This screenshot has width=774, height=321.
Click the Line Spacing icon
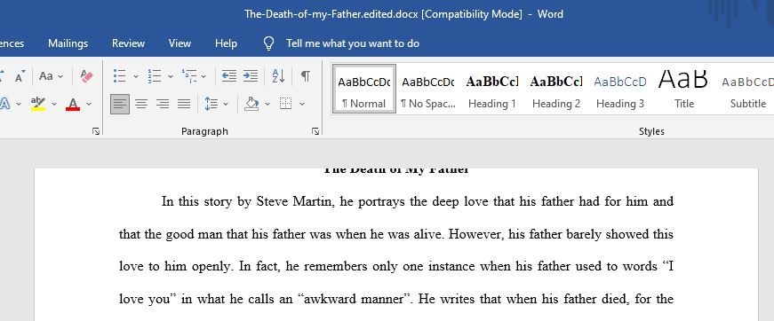(x=211, y=104)
